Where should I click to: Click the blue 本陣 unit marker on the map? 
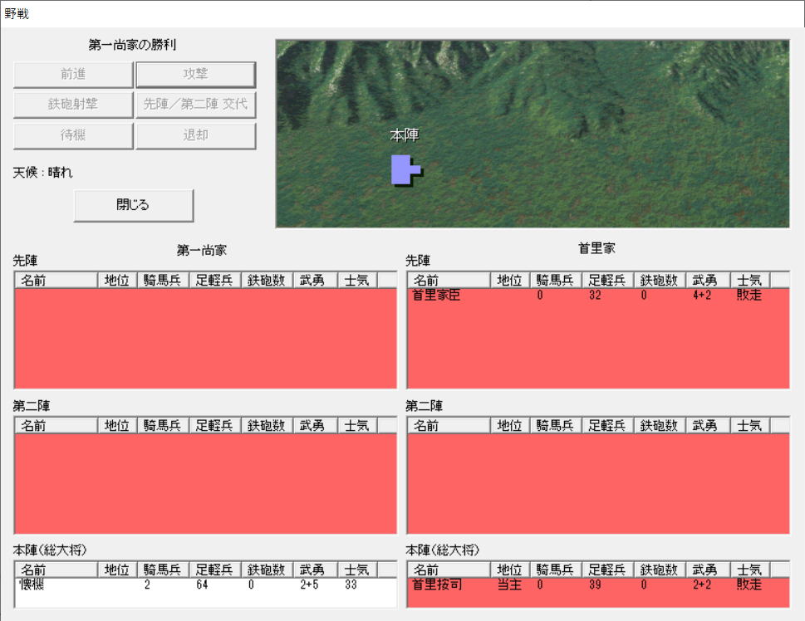point(405,169)
